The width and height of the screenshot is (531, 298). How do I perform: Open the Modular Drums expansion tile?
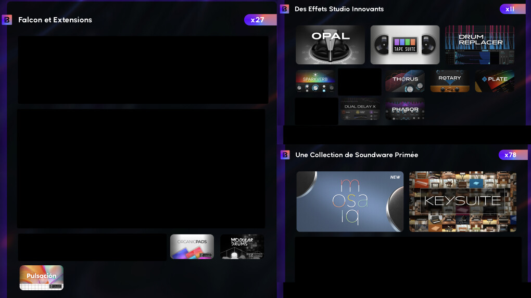242,247
